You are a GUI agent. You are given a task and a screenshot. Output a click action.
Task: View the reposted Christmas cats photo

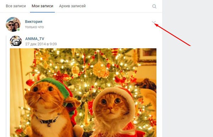coord(83,93)
